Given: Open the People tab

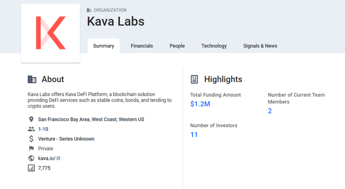Looking at the screenshot, I should coord(177,46).
